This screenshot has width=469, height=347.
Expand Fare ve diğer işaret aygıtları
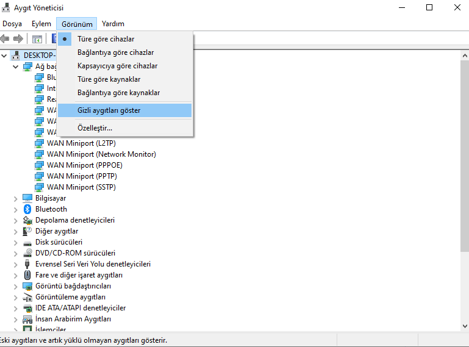point(16,276)
